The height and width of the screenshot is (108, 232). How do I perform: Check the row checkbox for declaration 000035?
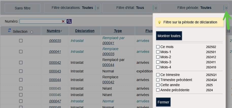(21, 41)
